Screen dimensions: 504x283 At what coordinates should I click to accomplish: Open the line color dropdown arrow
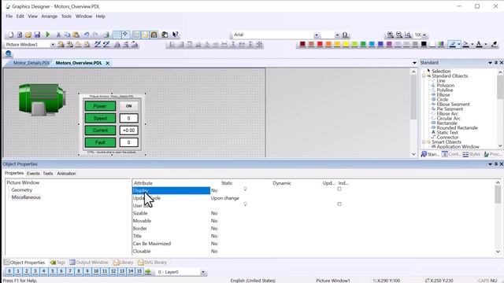coord(458,44)
